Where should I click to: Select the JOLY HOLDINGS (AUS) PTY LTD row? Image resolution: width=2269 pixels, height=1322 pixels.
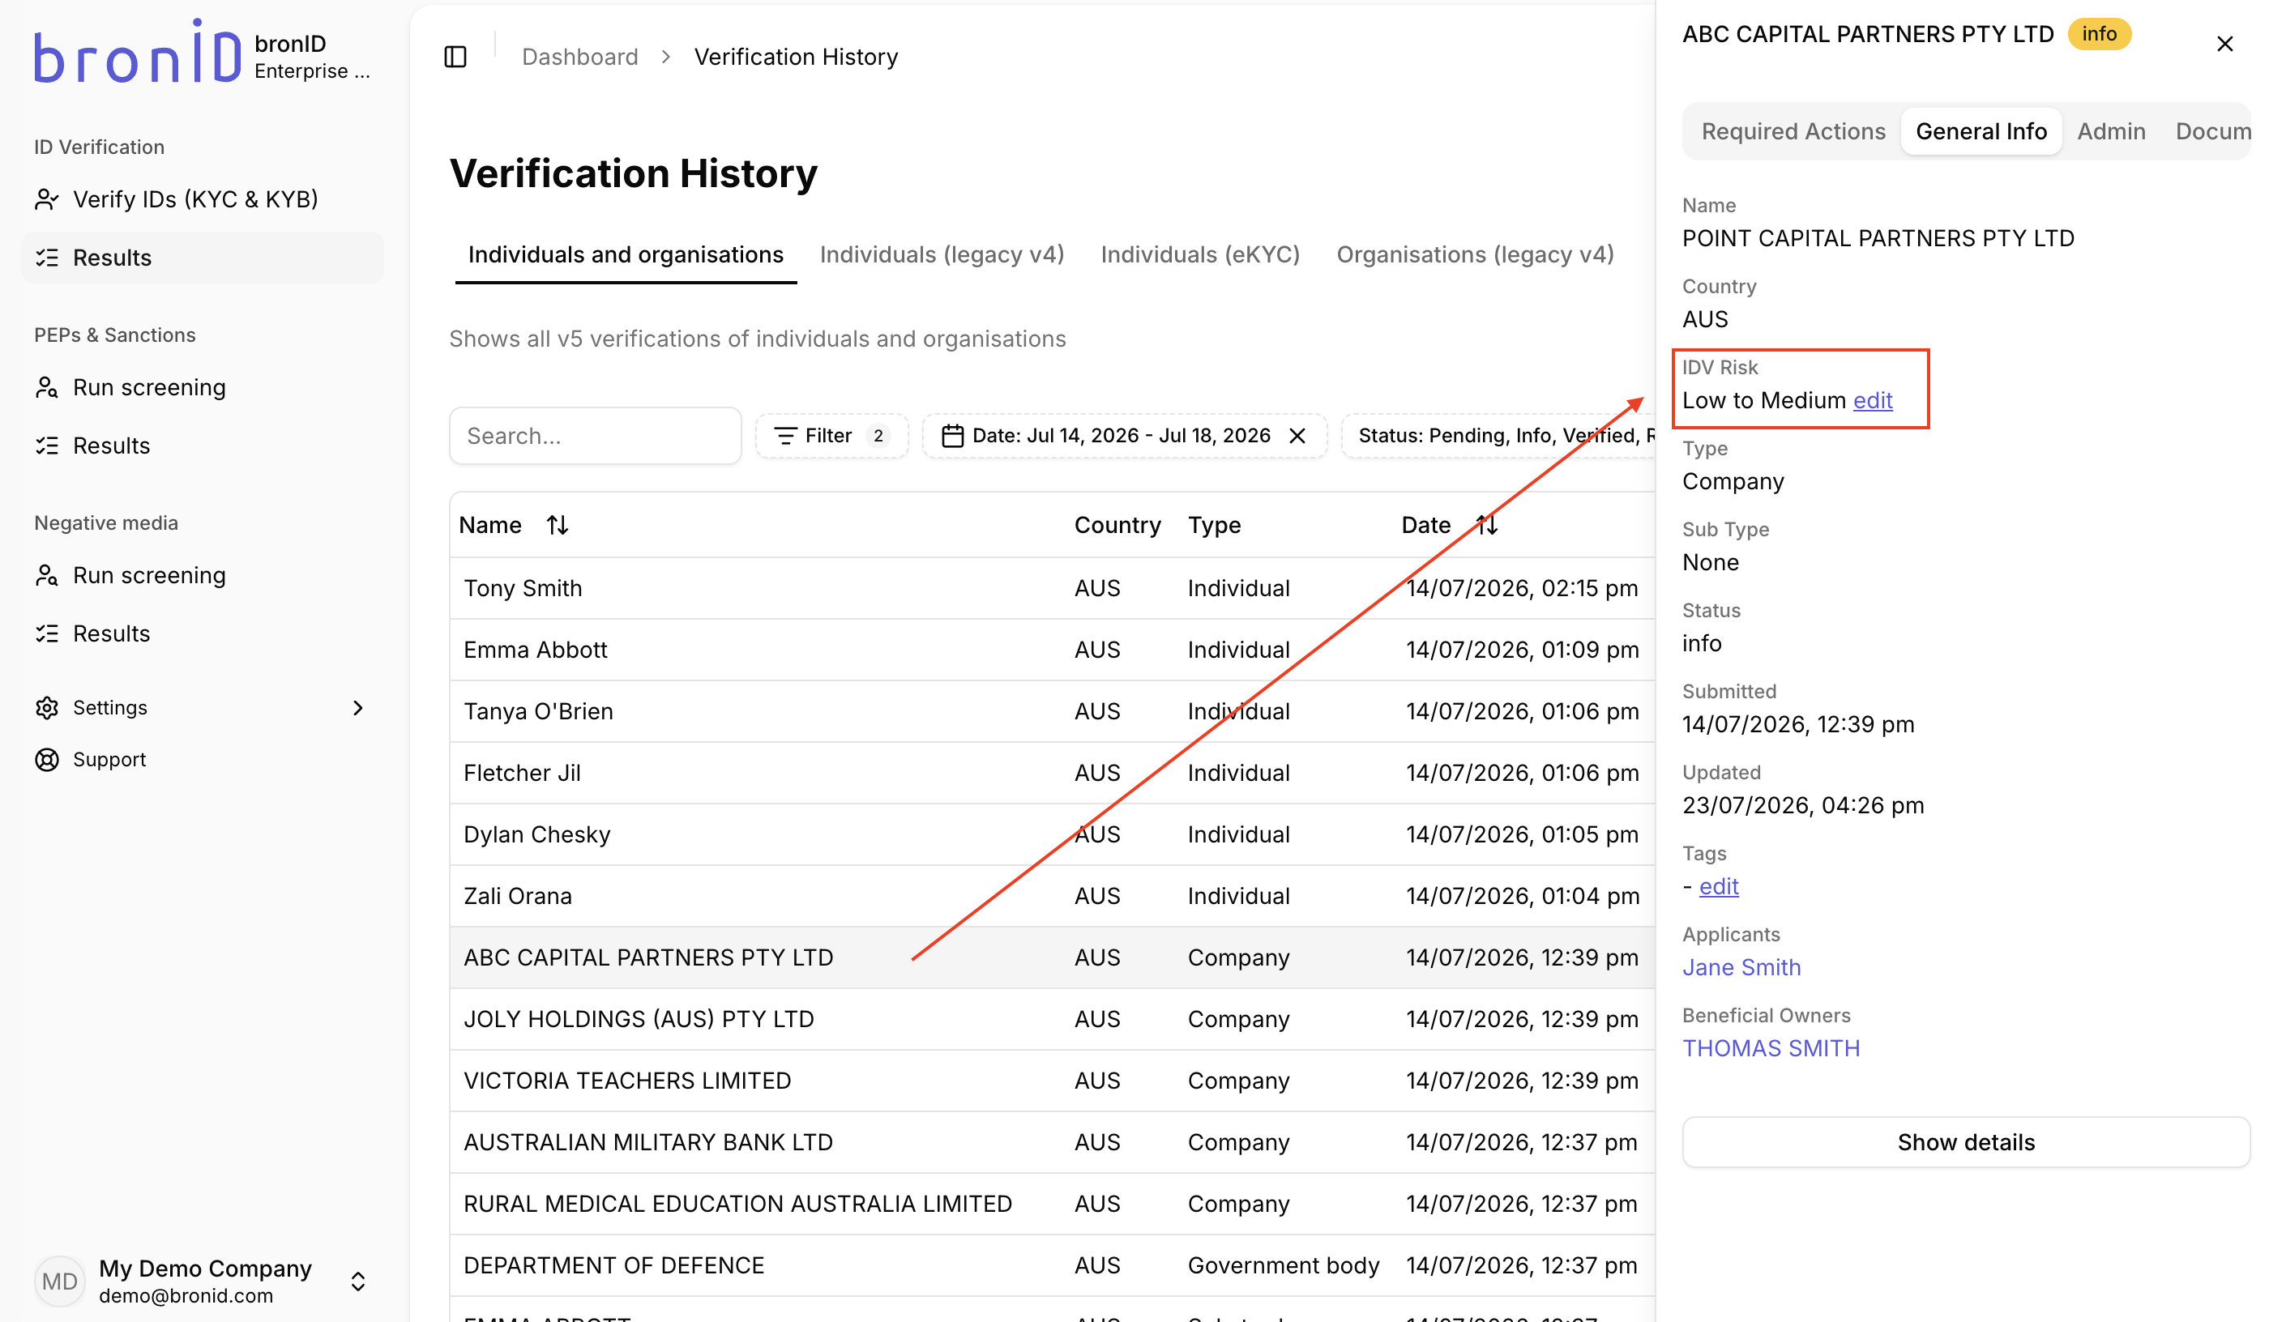1052,1019
